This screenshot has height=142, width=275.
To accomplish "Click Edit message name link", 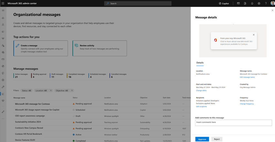I will 247,77.
